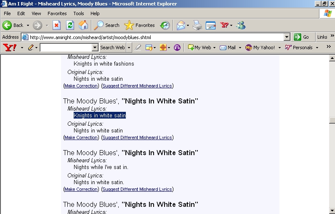
Task: Click the page icon in the address bar
Action: [25, 37]
